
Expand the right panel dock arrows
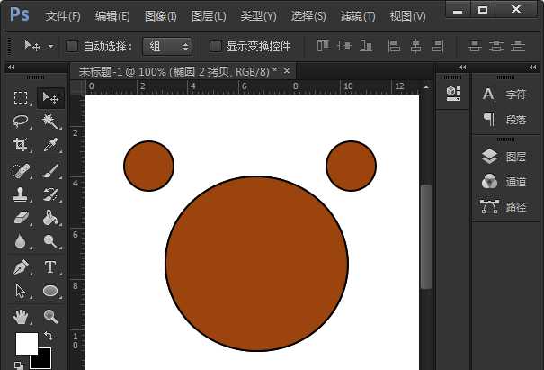tap(531, 67)
